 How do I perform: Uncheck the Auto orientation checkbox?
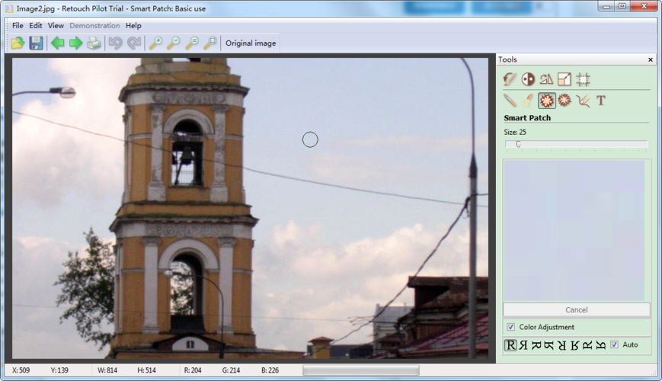tap(615, 344)
